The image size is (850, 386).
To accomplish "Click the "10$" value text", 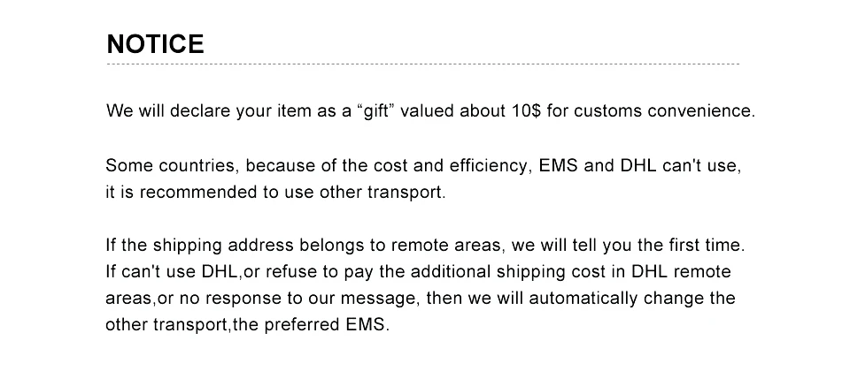I will (526, 110).
